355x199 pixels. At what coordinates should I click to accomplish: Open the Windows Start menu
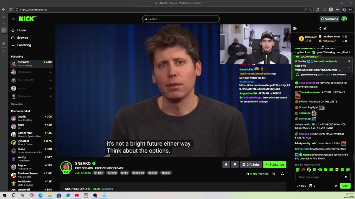coord(4,195)
